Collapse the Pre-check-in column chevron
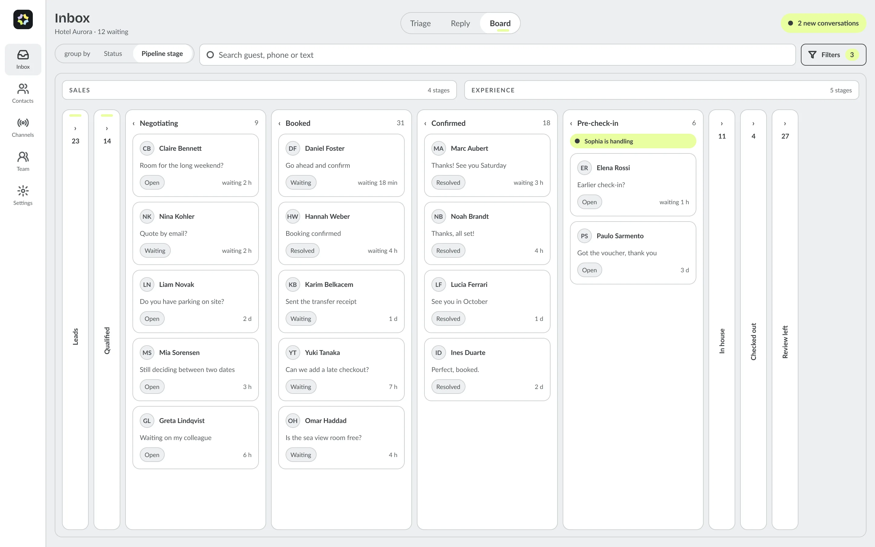875x547 pixels. pos(571,123)
